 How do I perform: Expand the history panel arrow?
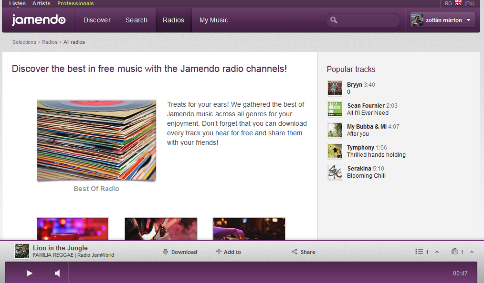472,252
